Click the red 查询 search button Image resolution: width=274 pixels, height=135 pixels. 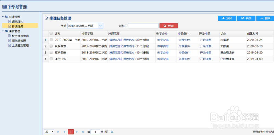click(x=169, y=26)
